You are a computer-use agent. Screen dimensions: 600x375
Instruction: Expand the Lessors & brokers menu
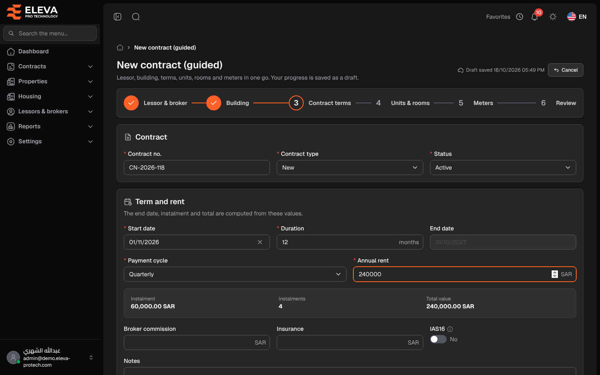pyautogui.click(x=50, y=112)
